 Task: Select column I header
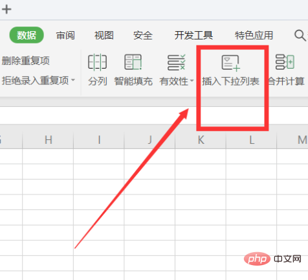(x=99, y=139)
